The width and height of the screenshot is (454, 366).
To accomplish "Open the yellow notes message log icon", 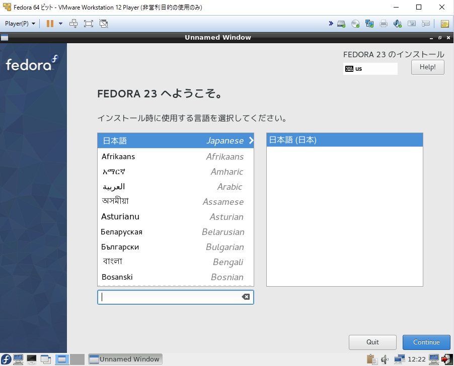I will tap(445, 24).
